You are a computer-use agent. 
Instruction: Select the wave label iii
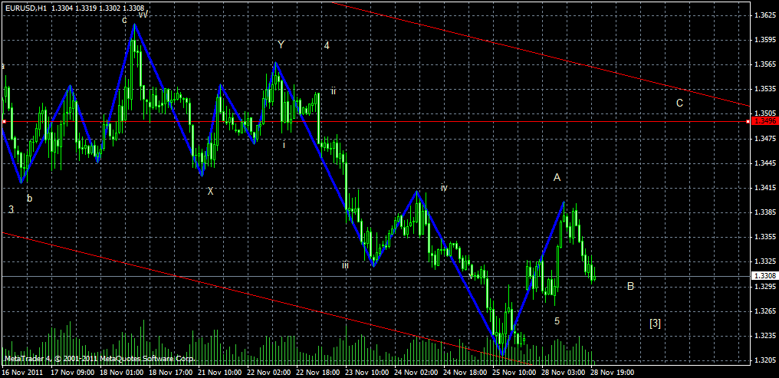tap(345, 265)
